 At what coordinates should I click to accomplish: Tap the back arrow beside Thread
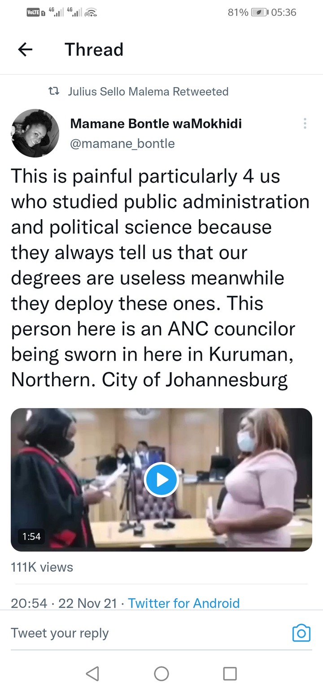(x=25, y=50)
